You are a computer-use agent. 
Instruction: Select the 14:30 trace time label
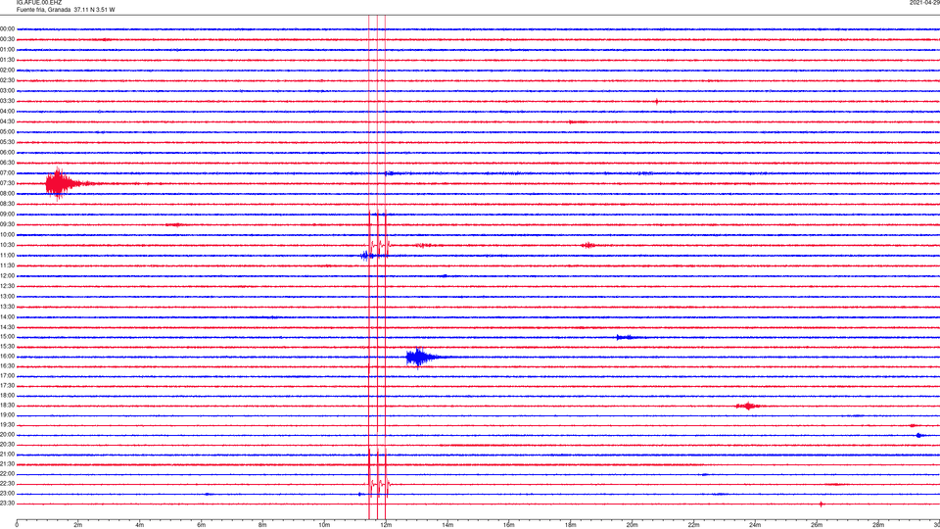(7, 327)
